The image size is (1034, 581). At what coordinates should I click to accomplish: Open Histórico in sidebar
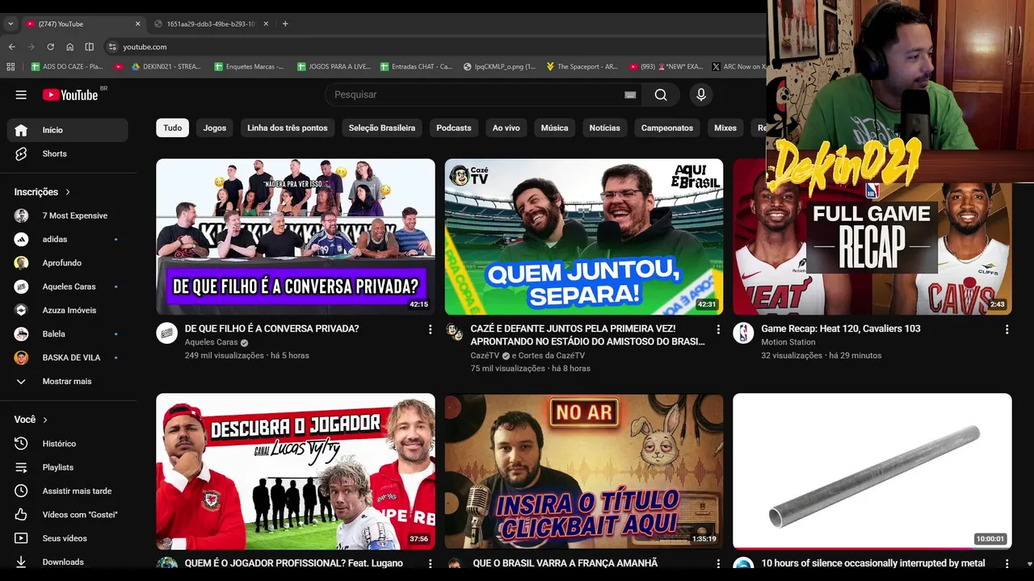(68, 443)
